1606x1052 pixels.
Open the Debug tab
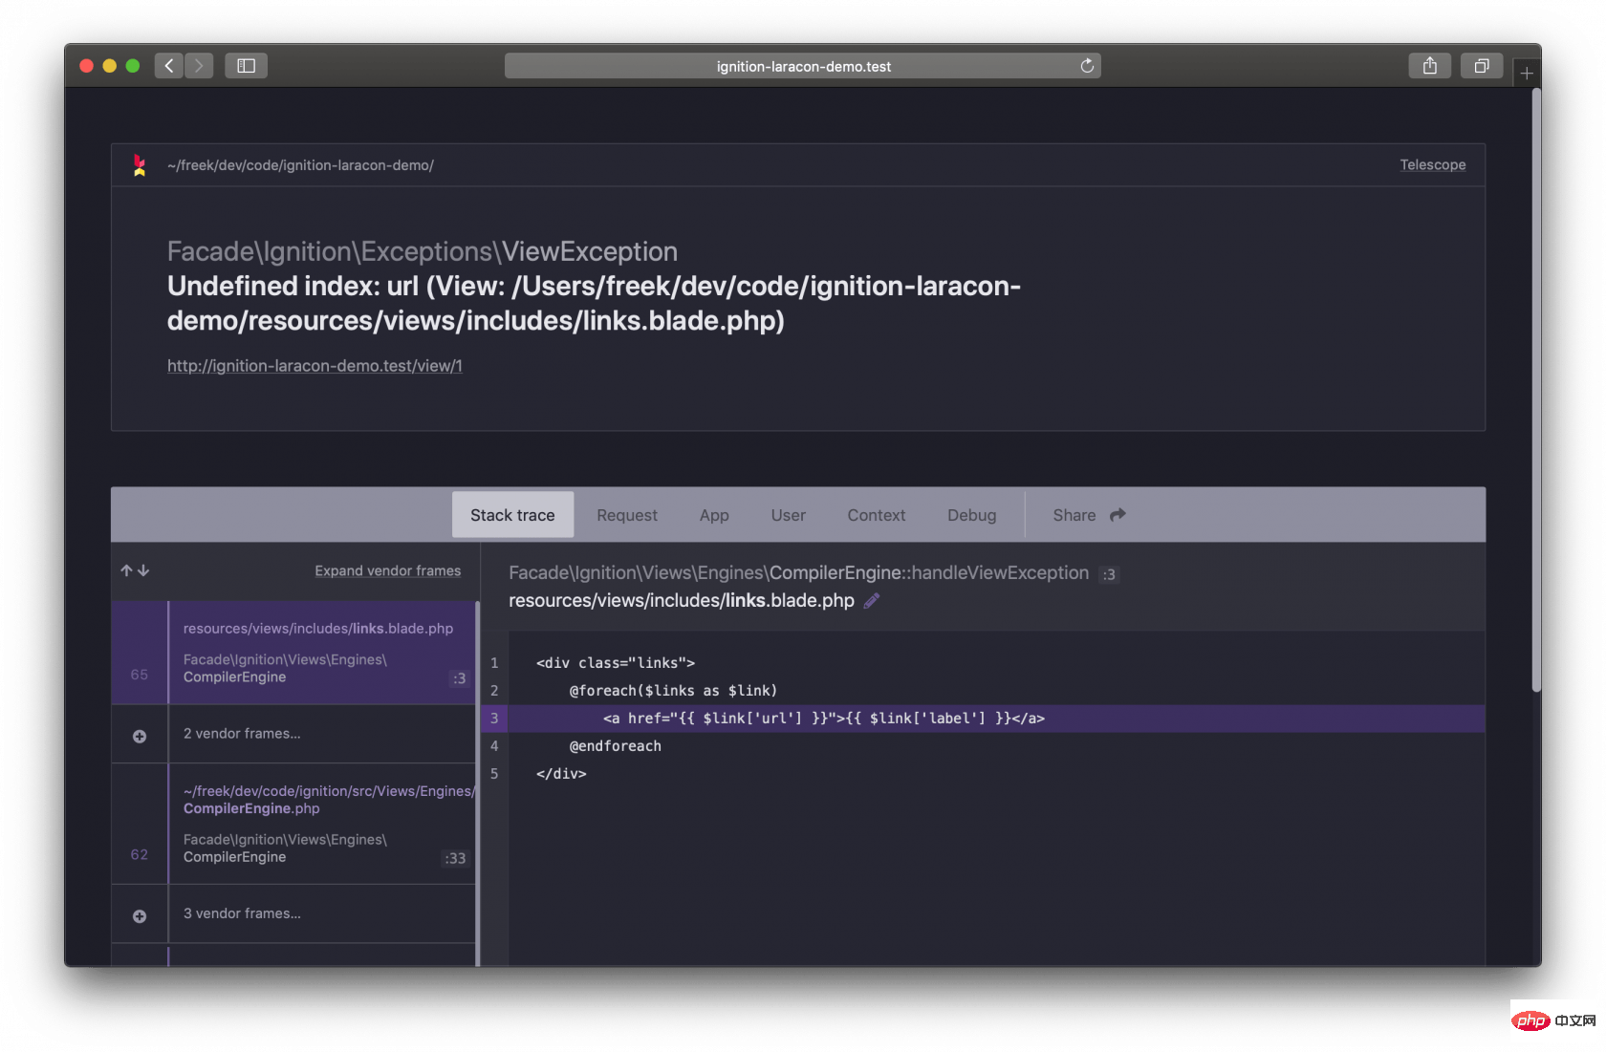pyautogui.click(x=971, y=515)
